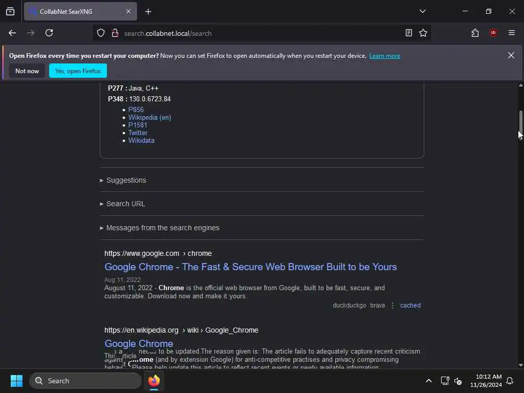Toggle reader view icon
The height and width of the screenshot is (393, 524).
point(409,33)
